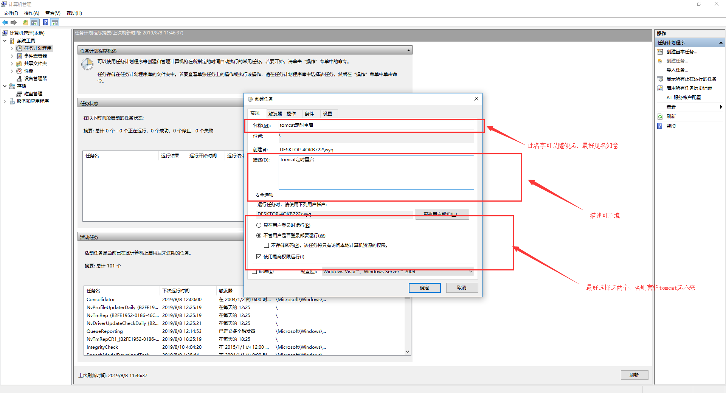The image size is (726, 393).
Task: Open the 查看(V) menu
Action: pos(53,13)
